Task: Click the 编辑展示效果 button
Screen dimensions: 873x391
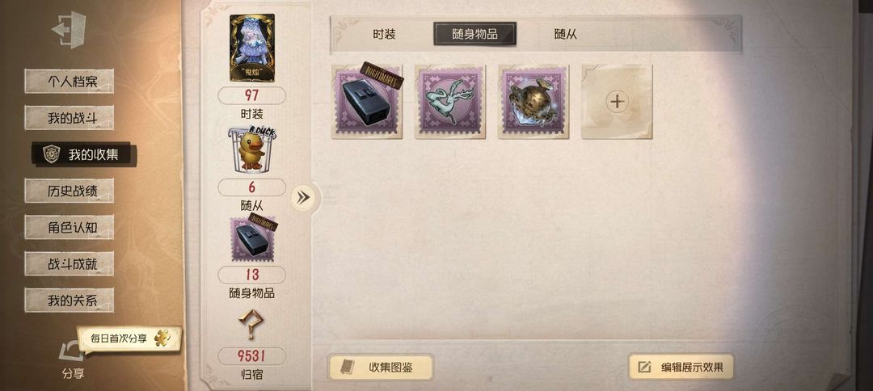Action: [681, 367]
